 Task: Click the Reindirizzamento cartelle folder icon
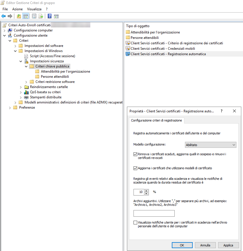[x=26, y=87]
